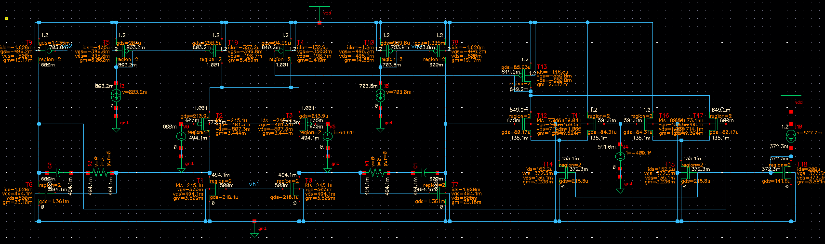Select voltage source V6 symbol
This screenshot has width=825, height=244.
pyautogui.click(x=181, y=136)
